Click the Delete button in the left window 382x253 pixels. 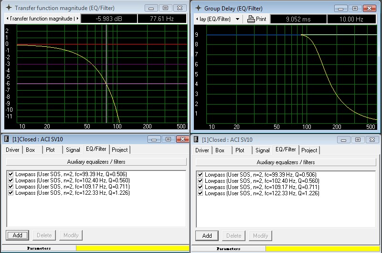44,235
